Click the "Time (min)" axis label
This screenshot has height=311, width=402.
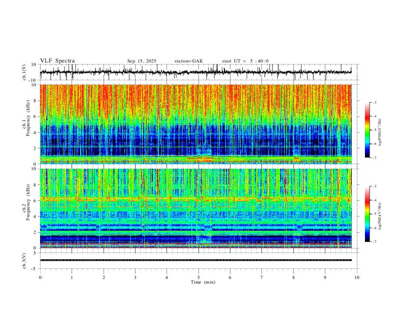point(203,282)
